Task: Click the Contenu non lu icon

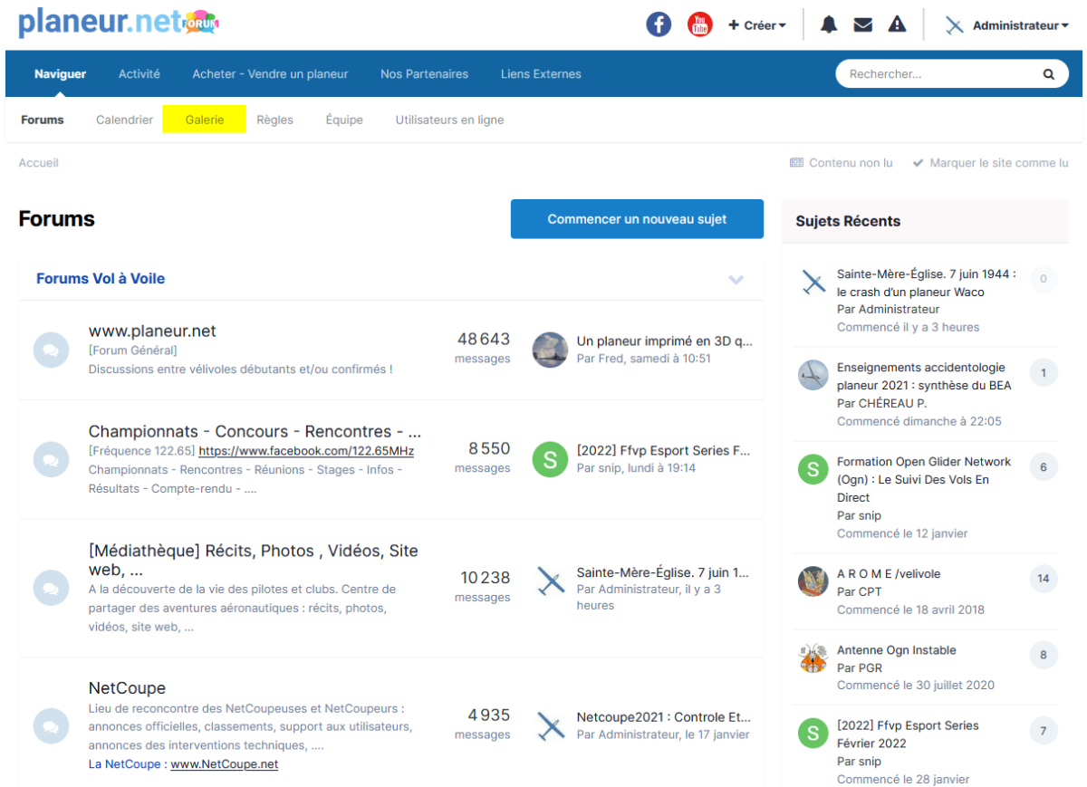Action: click(796, 163)
